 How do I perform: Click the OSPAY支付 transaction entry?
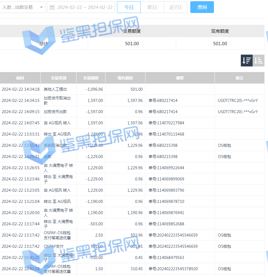click(x=54, y=246)
